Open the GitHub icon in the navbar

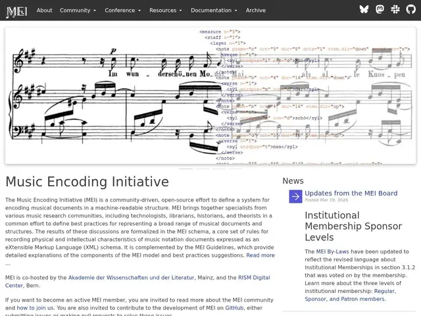coord(410,9)
